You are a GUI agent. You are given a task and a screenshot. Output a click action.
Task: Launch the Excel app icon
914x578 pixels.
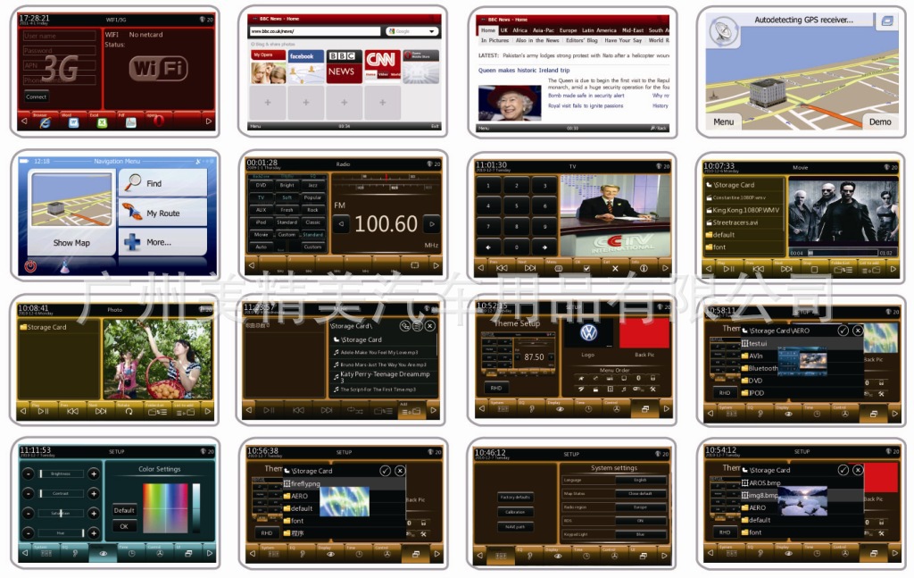101,122
